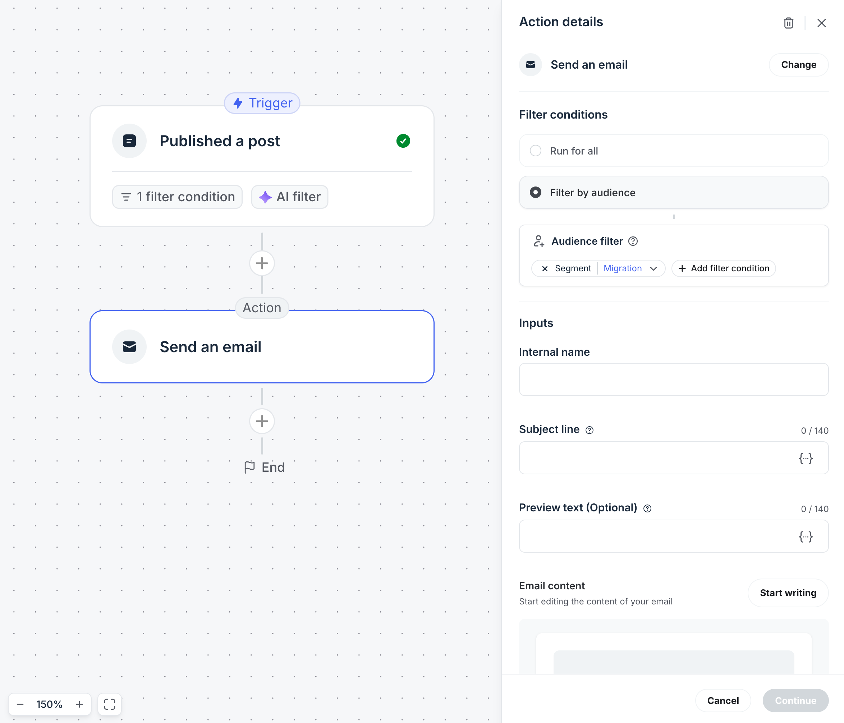Click the Audience filter person icon
The image size is (844, 723).
click(x=538, y=241)
